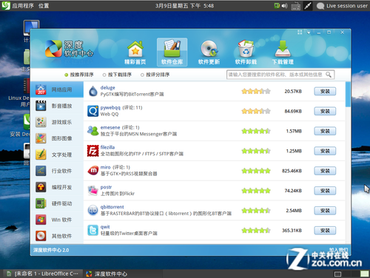370x278 pixels.
Task: Install miro with its 安装 button
Action: (325, 171)
